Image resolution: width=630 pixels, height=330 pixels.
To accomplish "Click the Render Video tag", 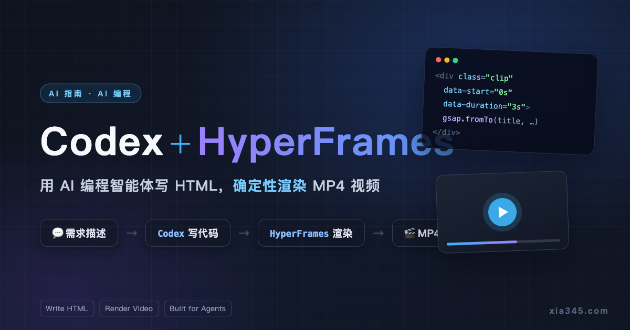I will [x=129, y=309].
